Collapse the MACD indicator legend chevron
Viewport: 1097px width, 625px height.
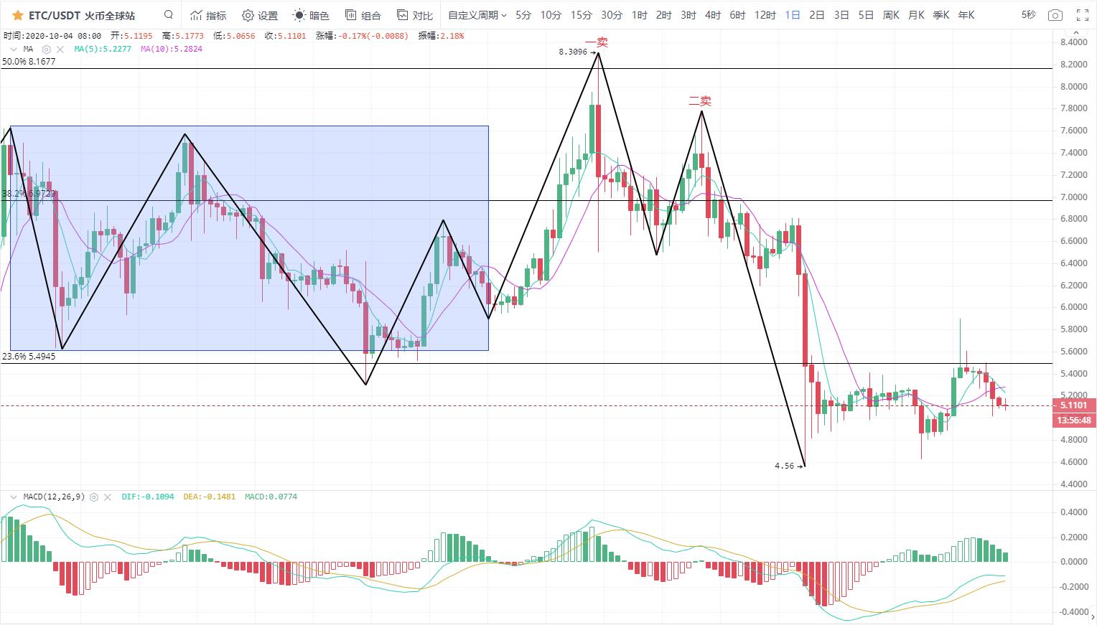[14, 497]
